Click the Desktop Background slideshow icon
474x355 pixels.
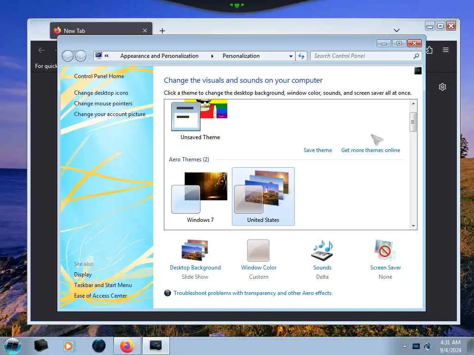195,250
